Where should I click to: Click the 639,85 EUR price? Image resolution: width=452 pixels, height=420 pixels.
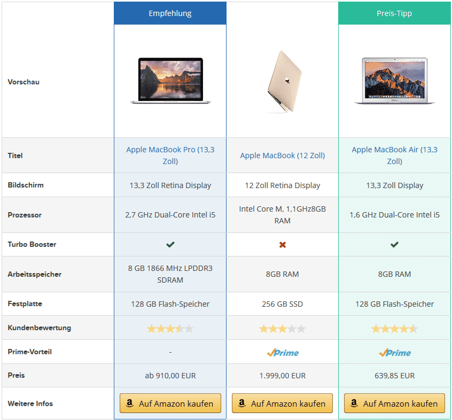[395, 376]
